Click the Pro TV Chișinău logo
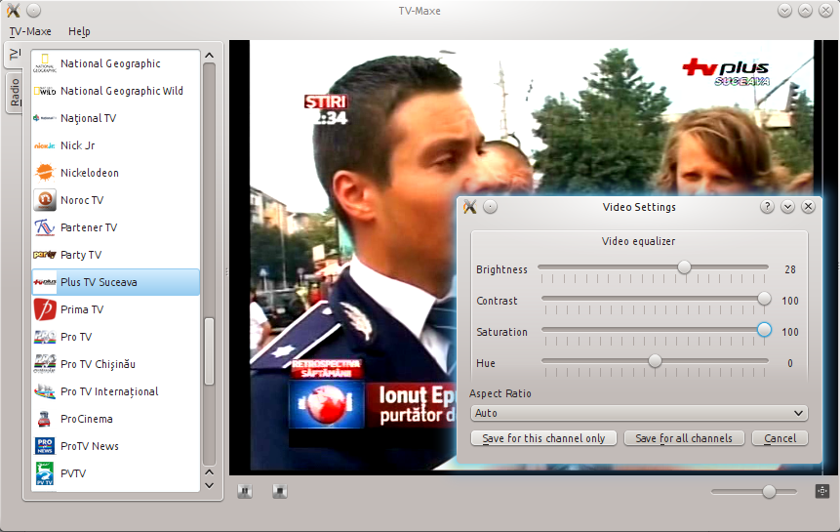 (x=45, y=364)
